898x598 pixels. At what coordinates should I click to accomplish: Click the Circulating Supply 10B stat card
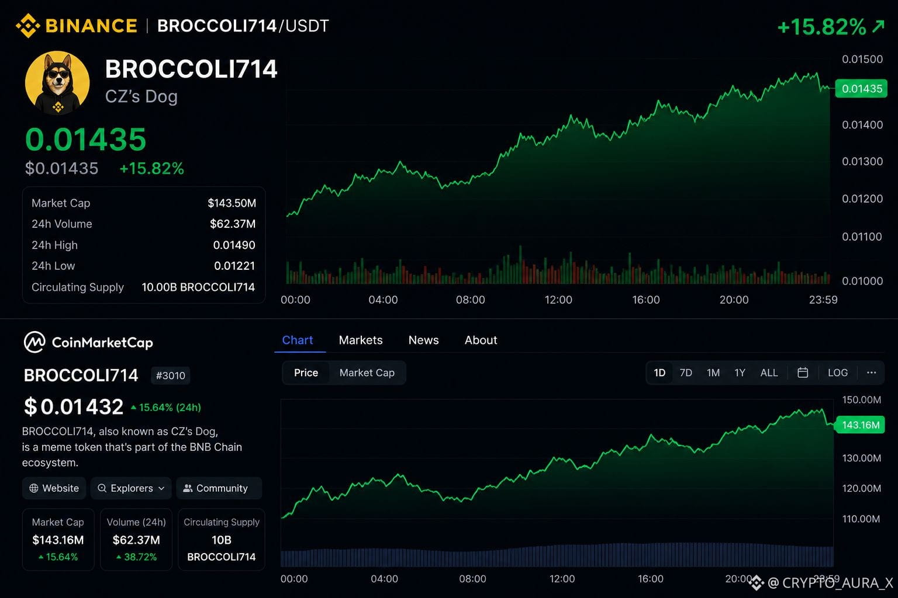(222, 540)
